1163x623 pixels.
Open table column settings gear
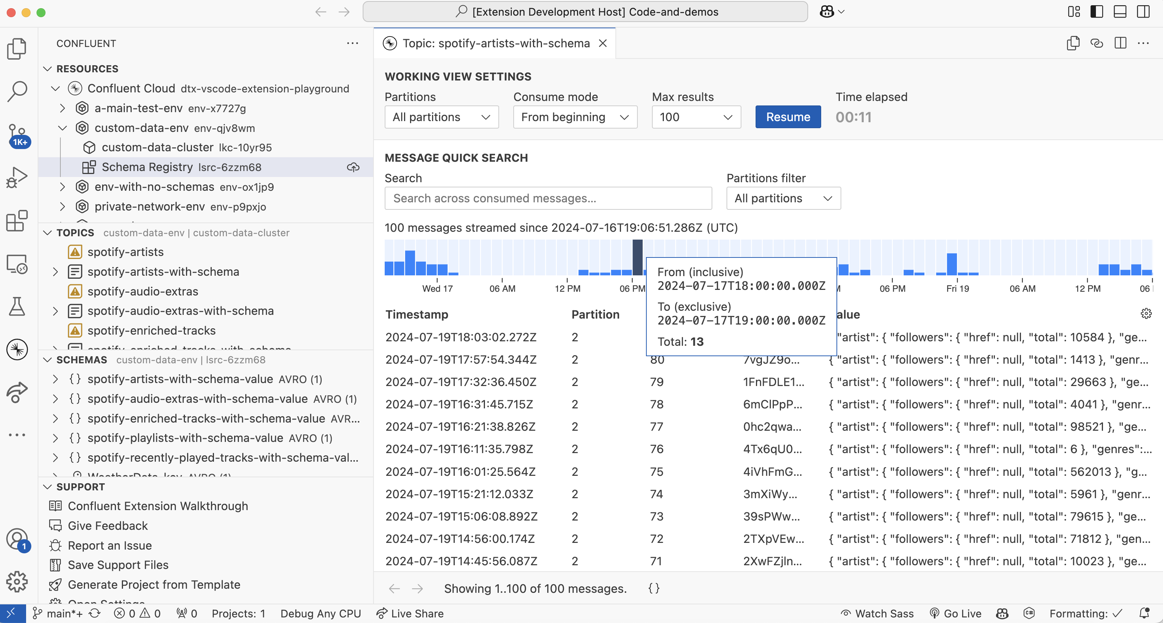1146,314
